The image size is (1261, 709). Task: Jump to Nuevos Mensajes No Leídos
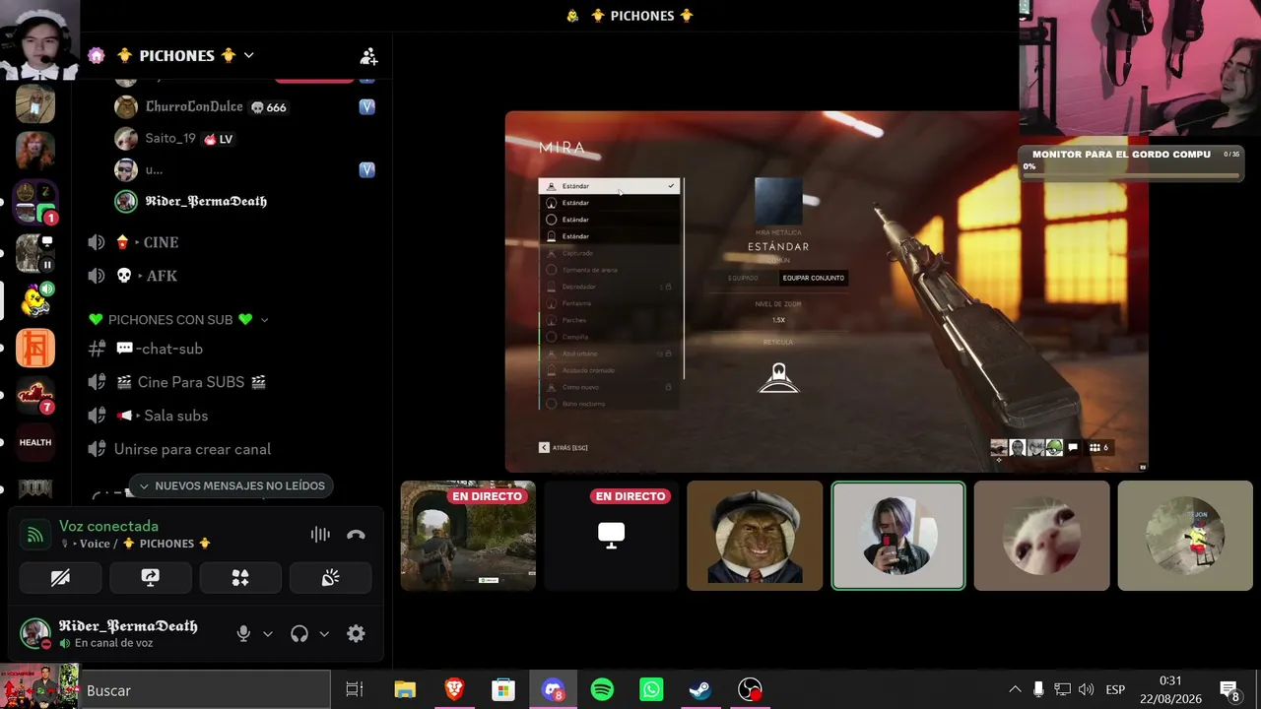[x=232, y=485]
